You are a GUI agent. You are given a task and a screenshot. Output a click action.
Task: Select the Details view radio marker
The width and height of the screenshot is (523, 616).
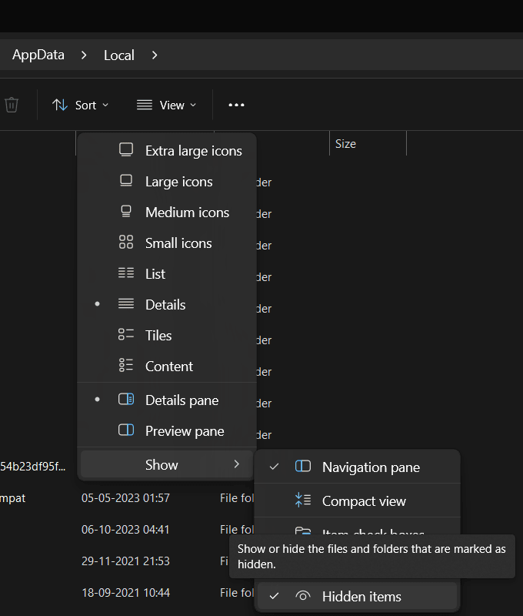click(97, 303)
